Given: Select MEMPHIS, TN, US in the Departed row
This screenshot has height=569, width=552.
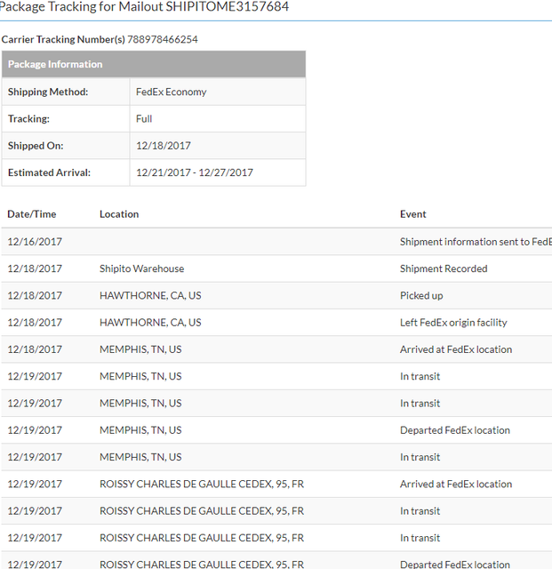Looking at the screenshot, I should pos(140,430).
